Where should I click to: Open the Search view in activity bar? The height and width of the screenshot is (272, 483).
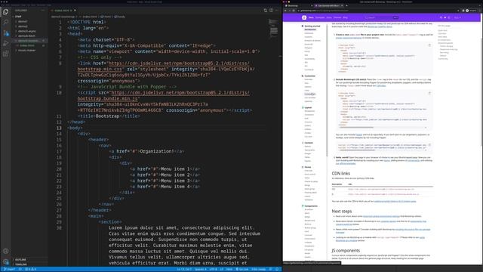(5, 23)
